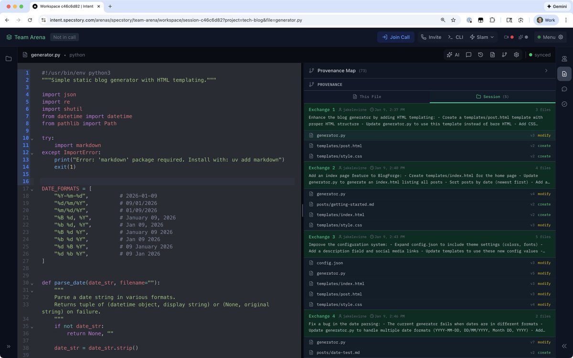Click the Team Arena logo
Viewport: 573px width, 358px height.
click(x=26, y=37)
